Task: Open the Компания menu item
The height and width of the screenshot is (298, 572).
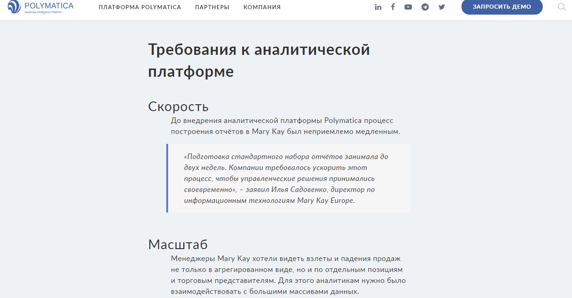Action: [x=262, y=7]
